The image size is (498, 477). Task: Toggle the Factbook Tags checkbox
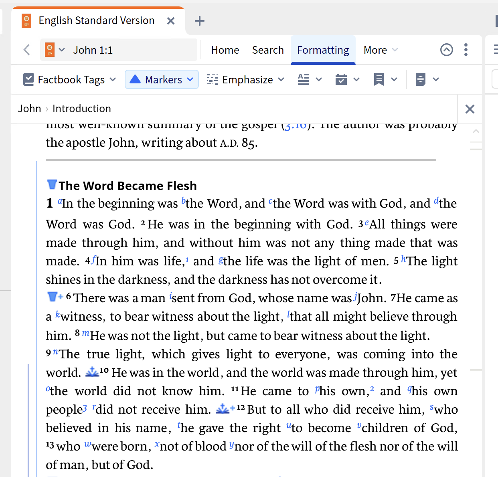(x=28, y=79)
